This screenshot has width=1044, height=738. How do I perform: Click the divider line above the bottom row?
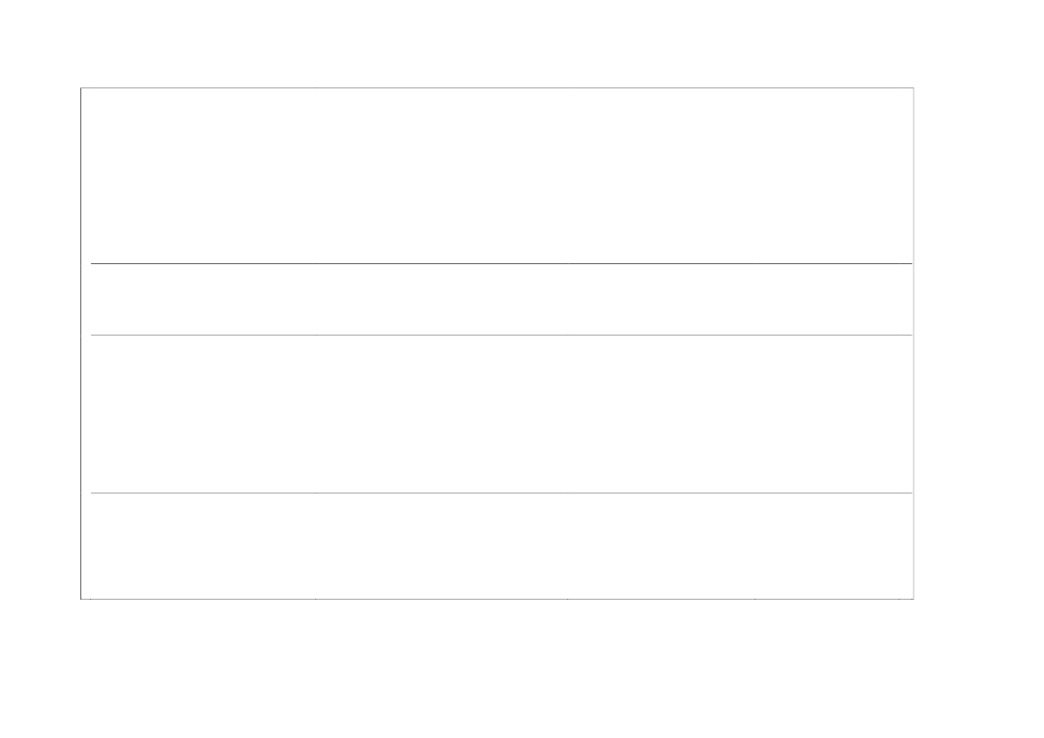pyautogui.click(x=501, y=493)
